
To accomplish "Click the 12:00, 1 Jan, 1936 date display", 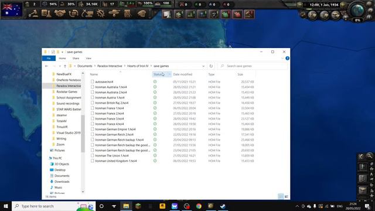I will tap(324, 5).
